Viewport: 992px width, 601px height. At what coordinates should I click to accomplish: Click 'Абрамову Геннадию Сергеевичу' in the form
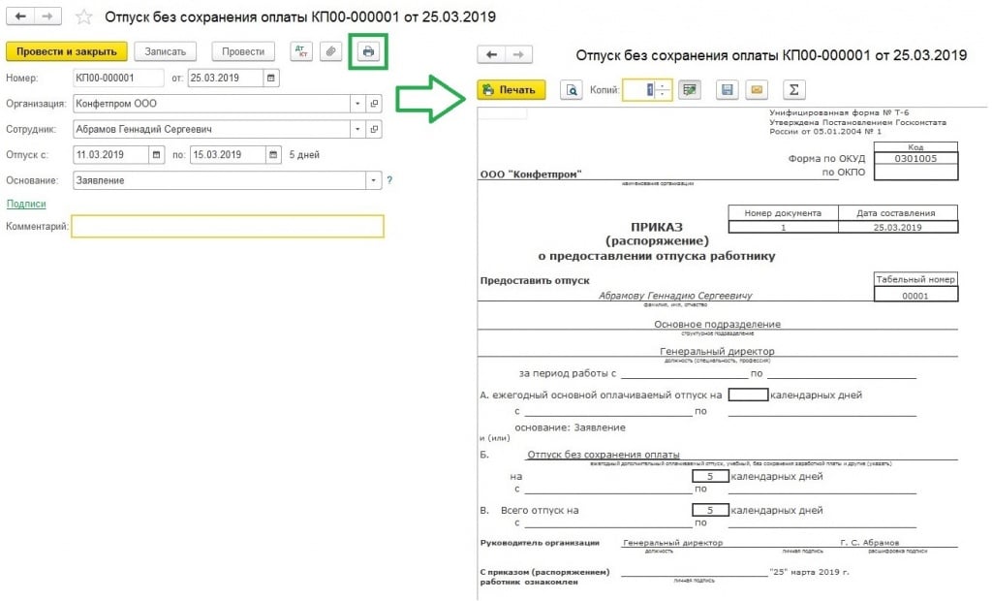(675, 295)
